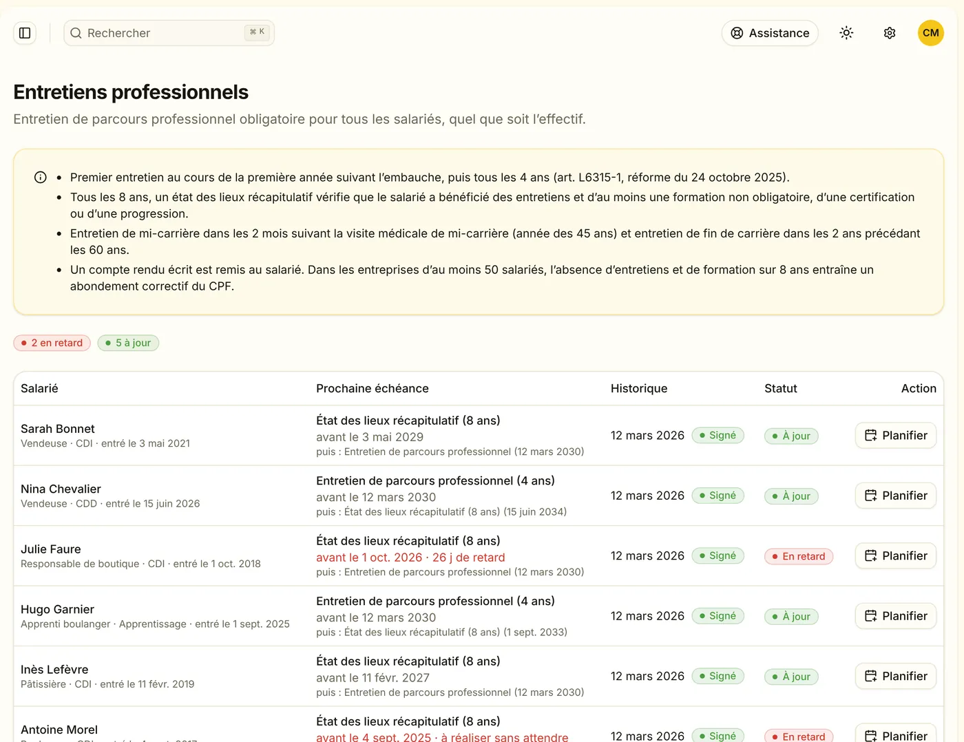Toggle the sidebar panel icon

(x=25, y=33)
